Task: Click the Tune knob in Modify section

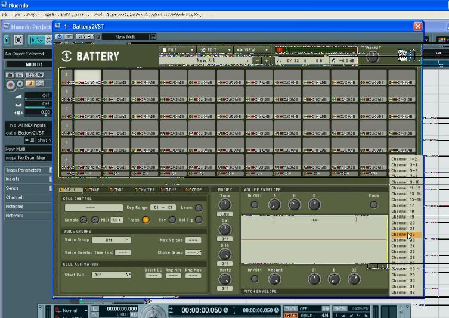Action: (x=225, y=205)
